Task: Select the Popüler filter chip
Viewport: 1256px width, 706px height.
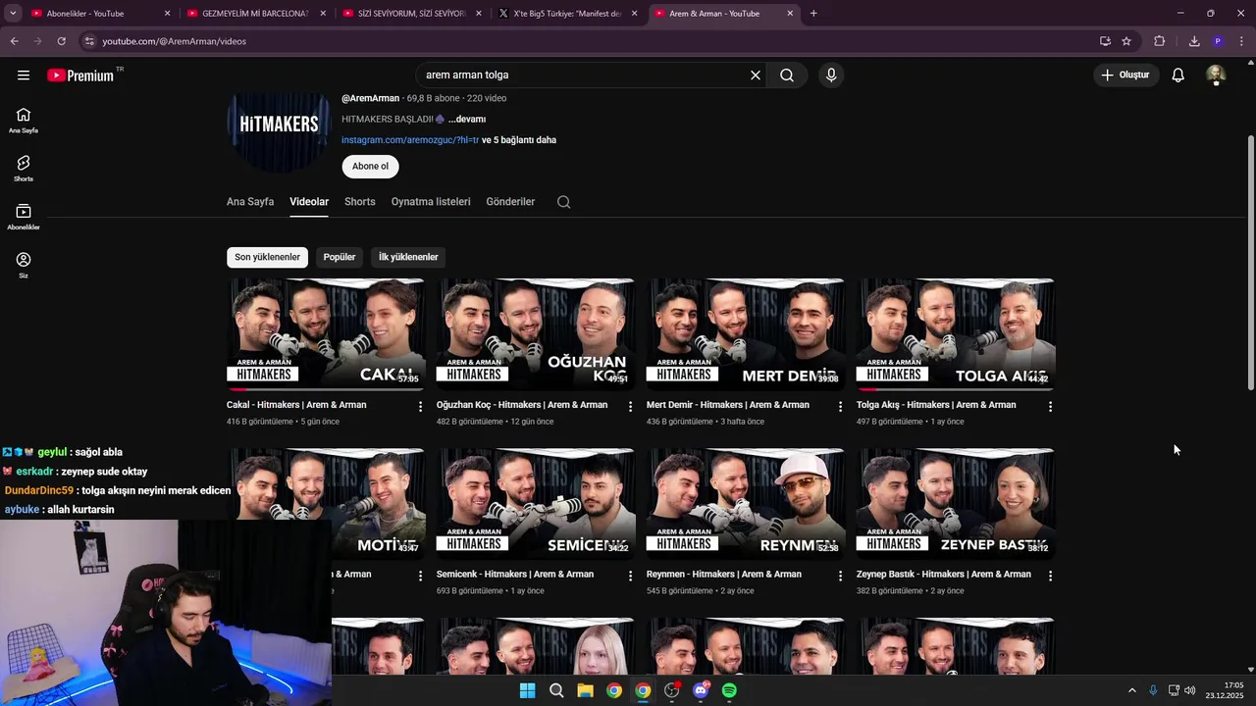Action: 340,257
